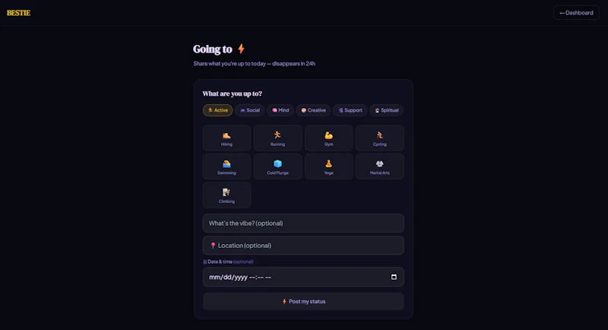Pick the Yoga activity icon

click(328, 163)
